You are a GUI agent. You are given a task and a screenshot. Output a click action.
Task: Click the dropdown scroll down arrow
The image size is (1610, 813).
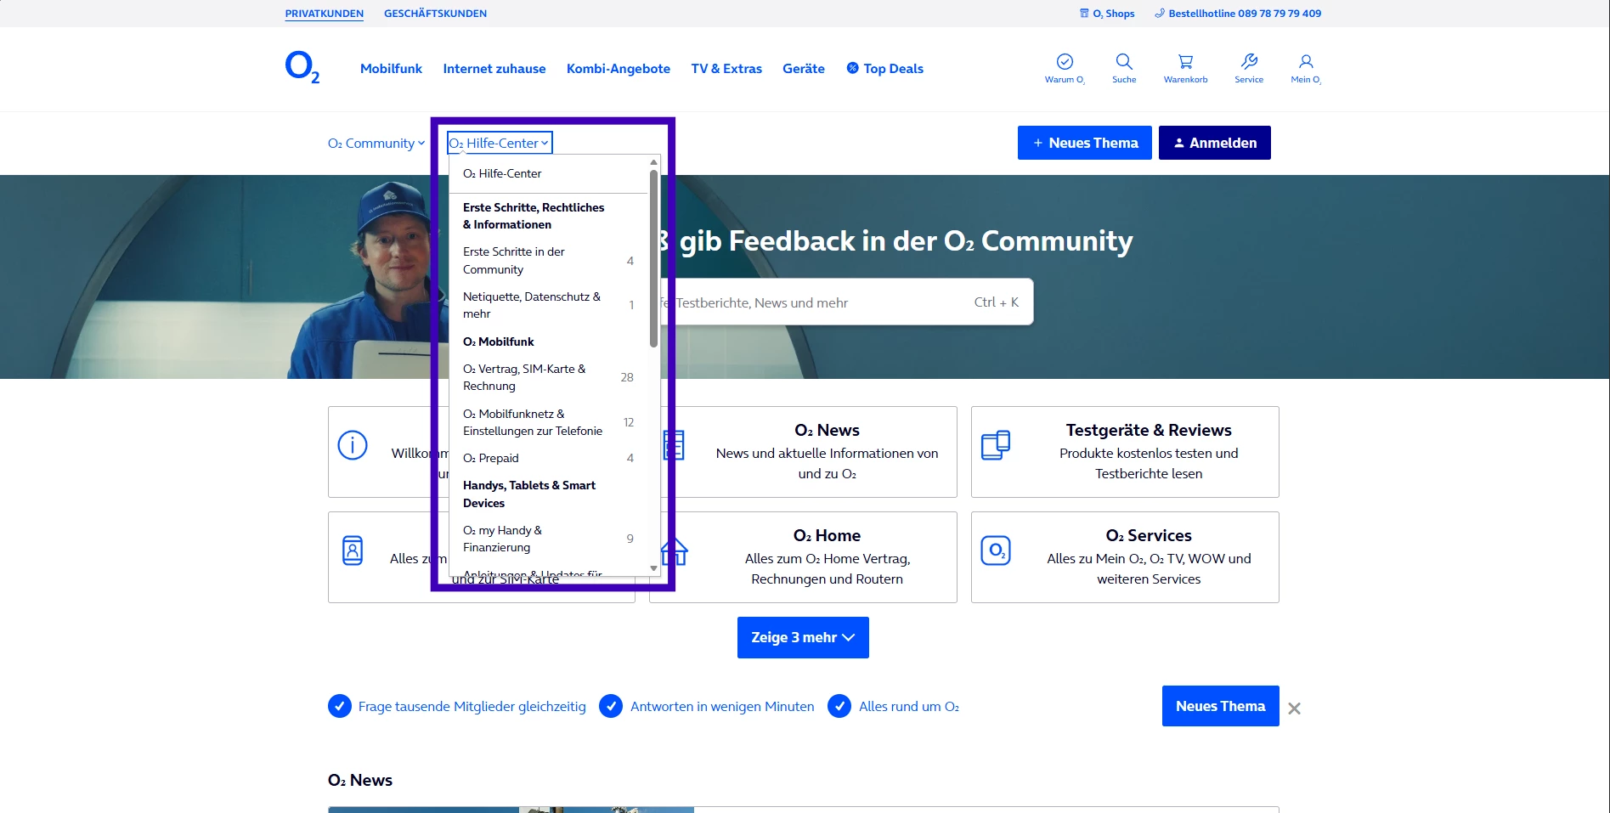(653, 567)
